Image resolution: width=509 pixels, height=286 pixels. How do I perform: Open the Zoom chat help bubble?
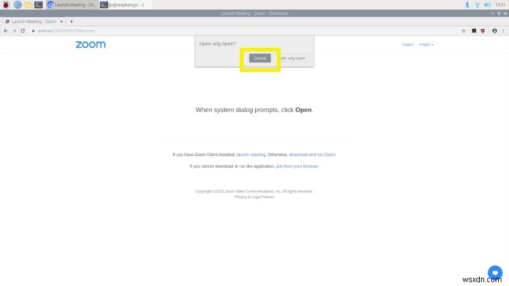click(x=494, y=271)
